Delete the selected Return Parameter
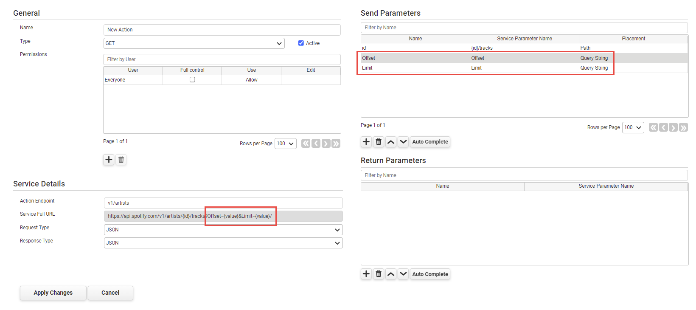 [379, 274]
